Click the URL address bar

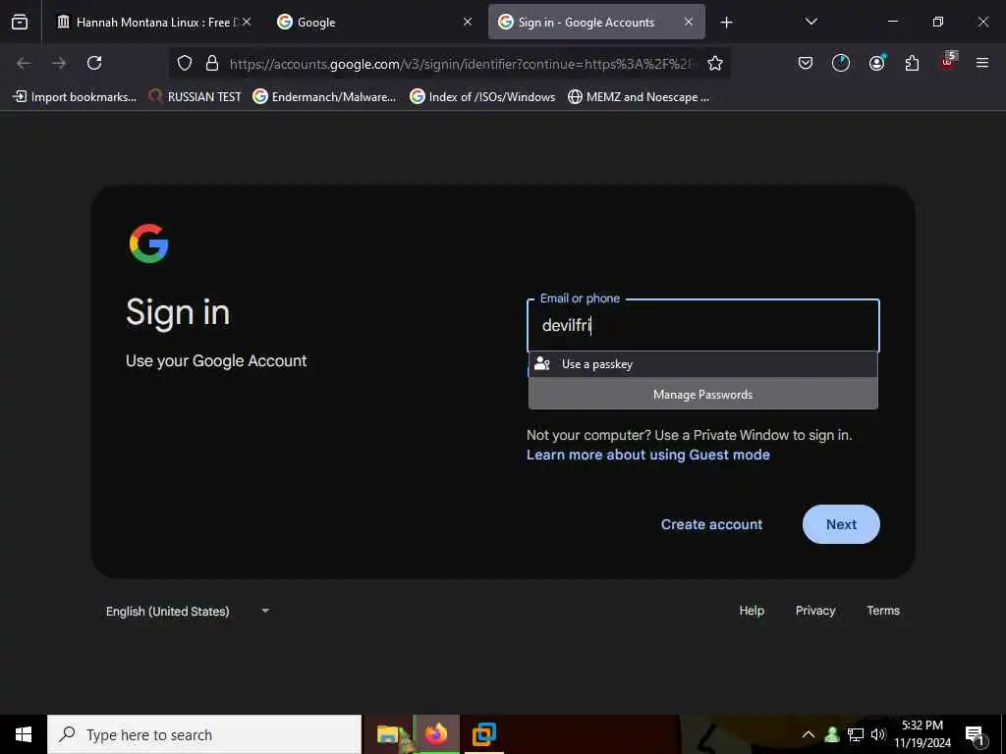point(461,64)
